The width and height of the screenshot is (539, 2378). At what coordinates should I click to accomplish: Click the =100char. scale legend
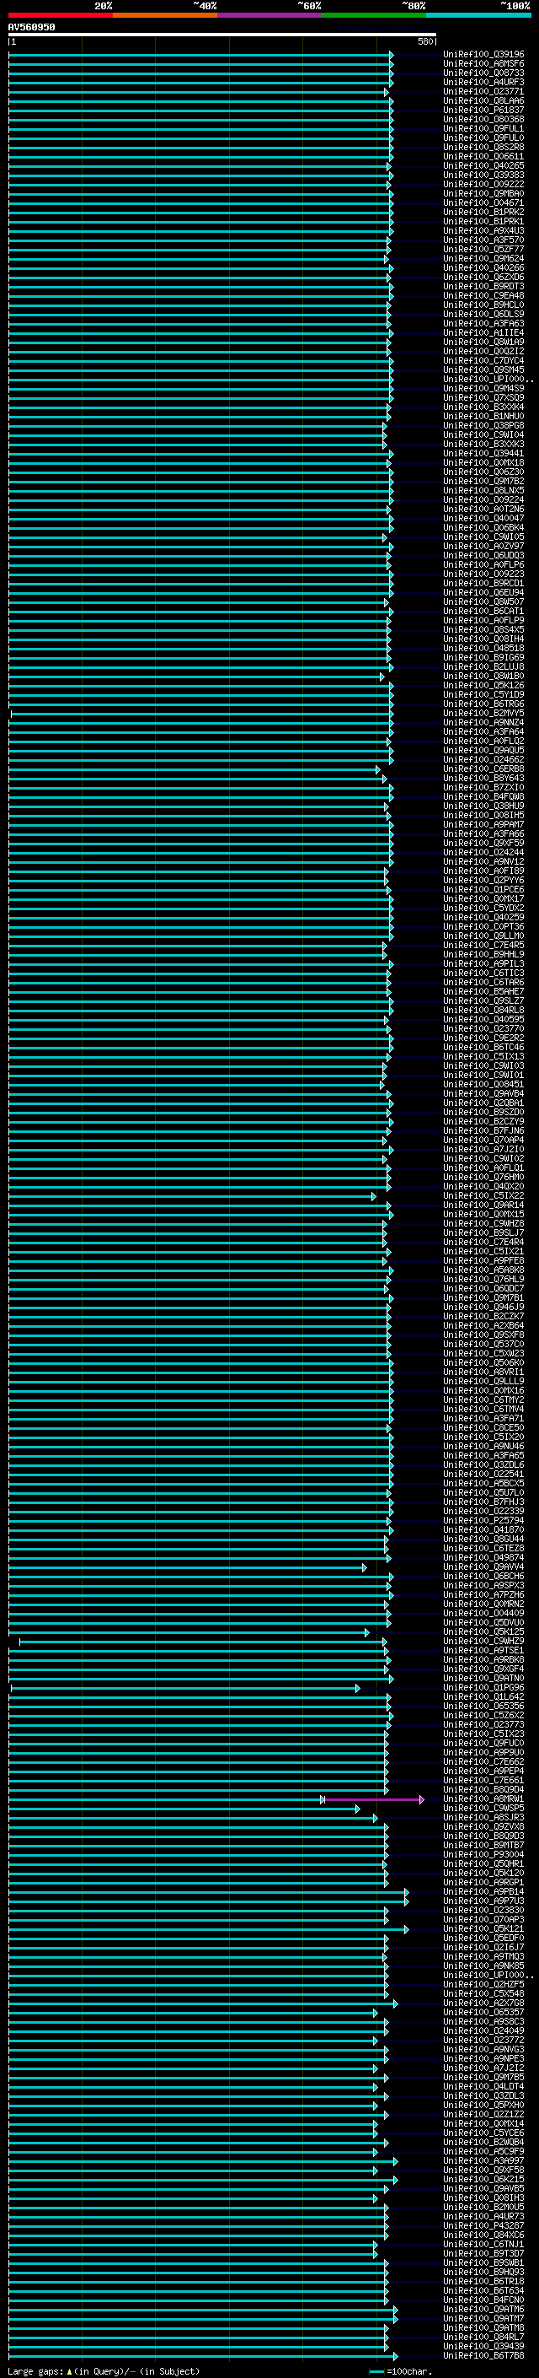click(400, 2370)
